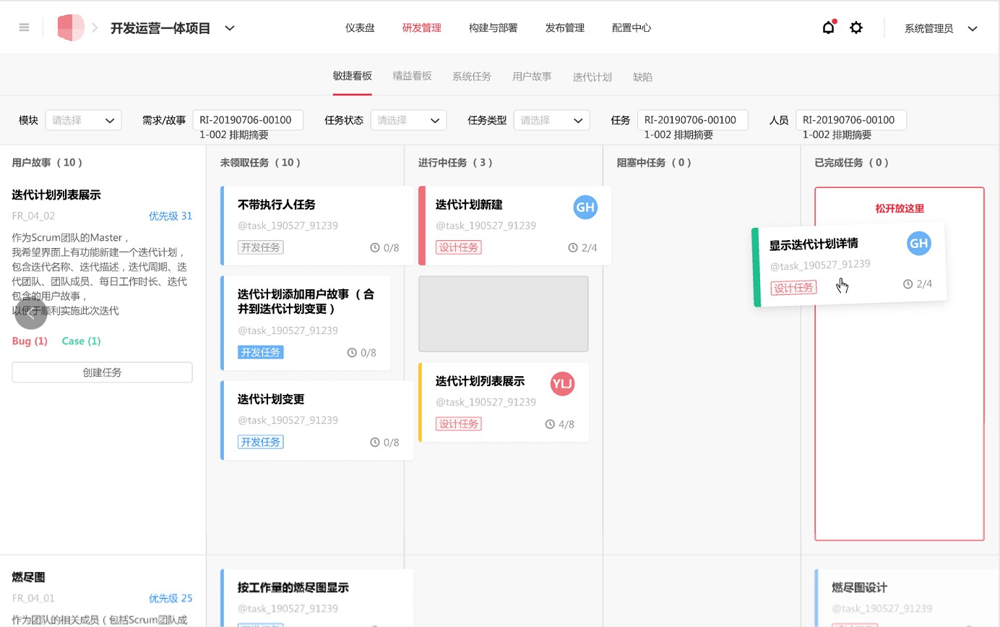Open the 缺陷 tab

tap(642, 77)
